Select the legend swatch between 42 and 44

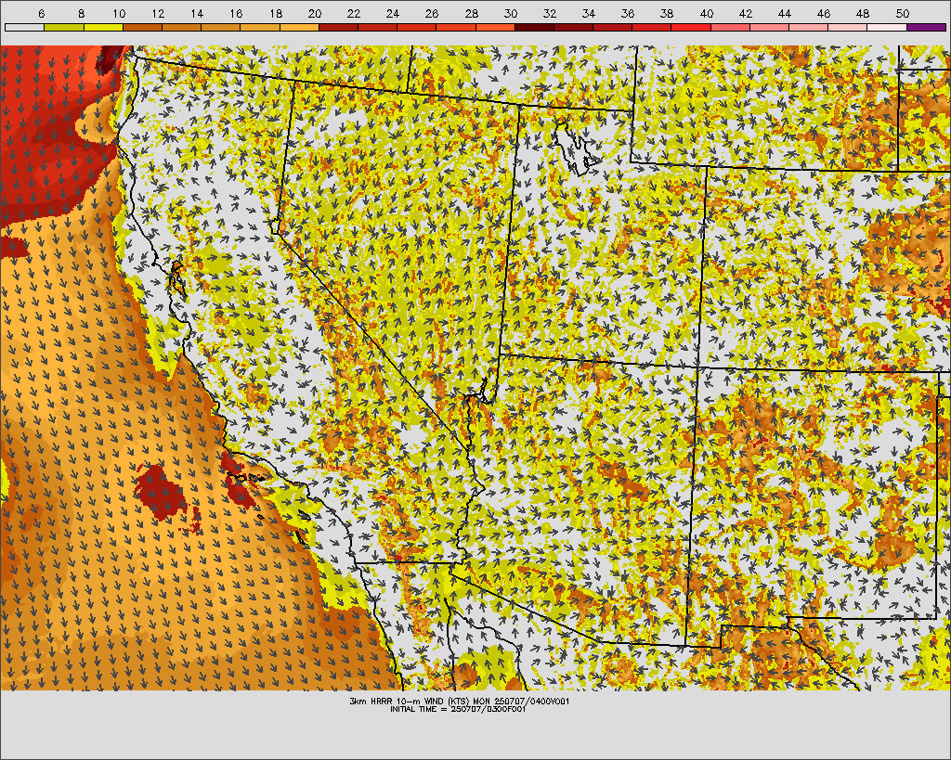(x=770, y=27)
